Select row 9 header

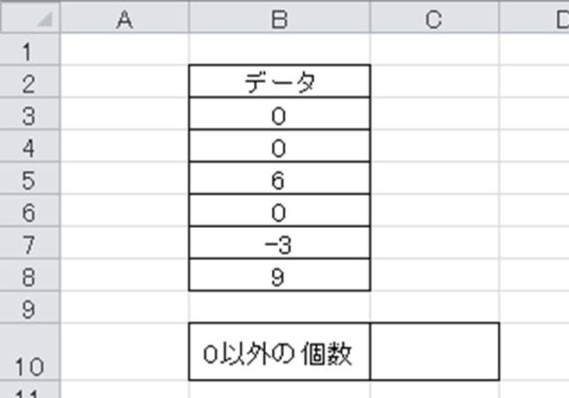[x=29, y=307]
